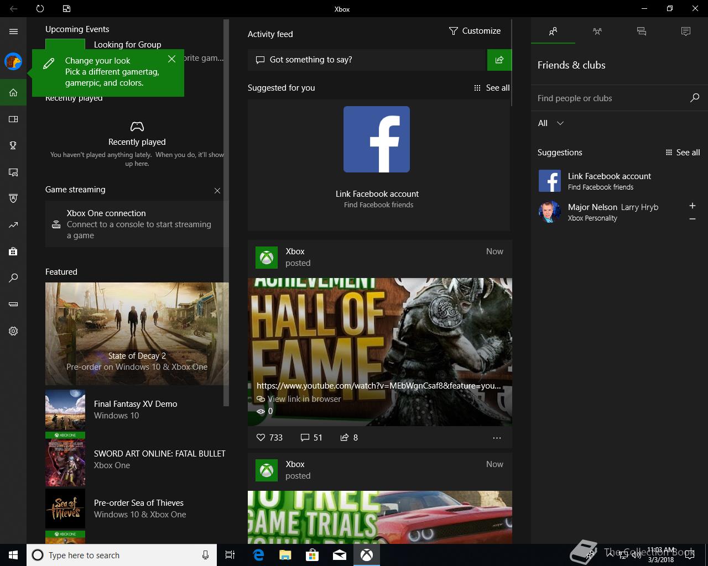
Task: Open Hall of Fame post image
Action: pos(380,352)
